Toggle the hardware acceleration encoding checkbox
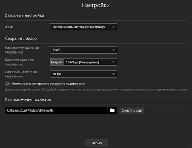192x148 pixels. [7, 84]
